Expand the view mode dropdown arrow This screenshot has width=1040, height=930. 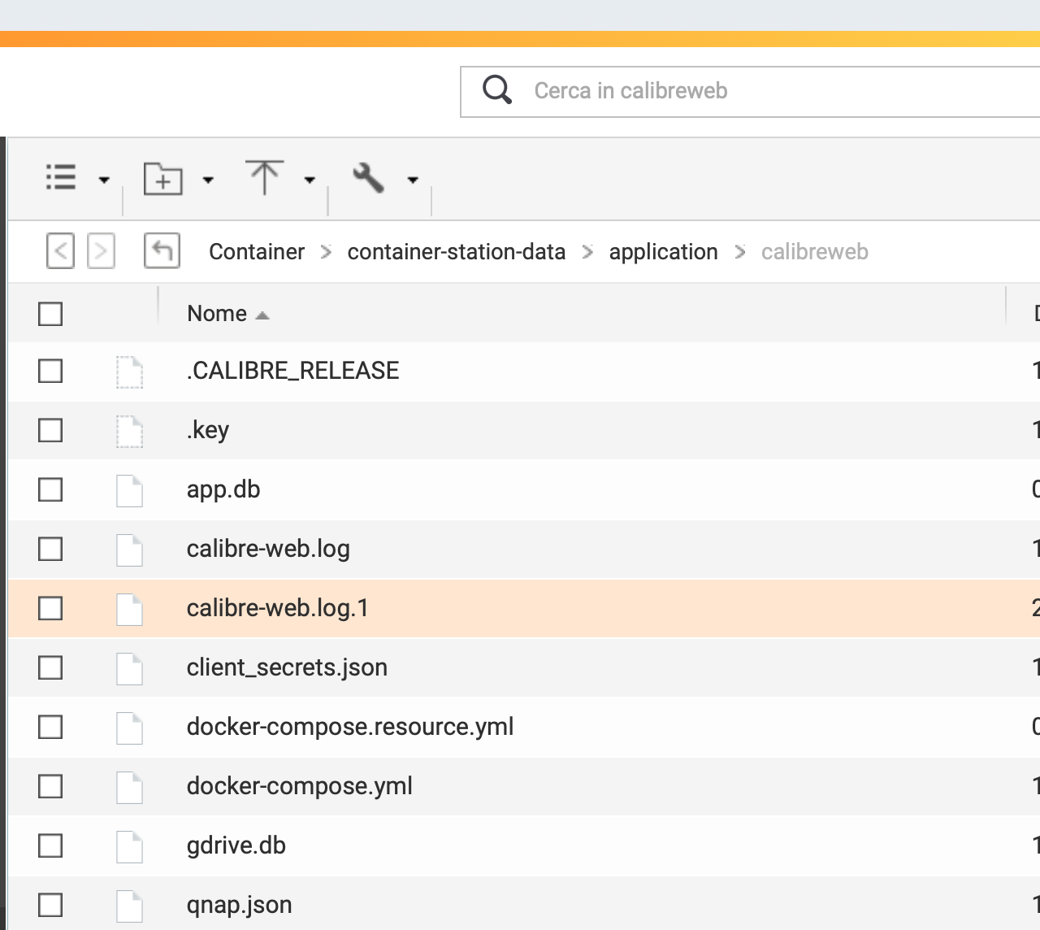[x=104, y=180]
